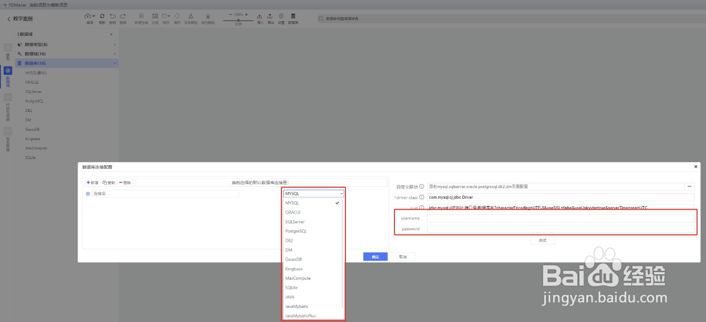Click the 新建空表 new table icon
The height and width of the screenshot is (322, 706).
pos(141,16)
